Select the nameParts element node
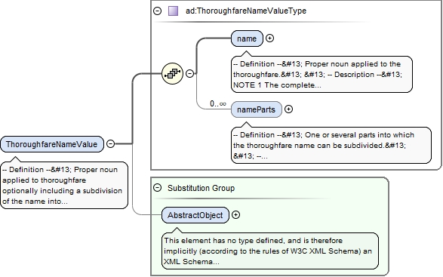Screen dimensions: 443x277 (x=257, y=109)
